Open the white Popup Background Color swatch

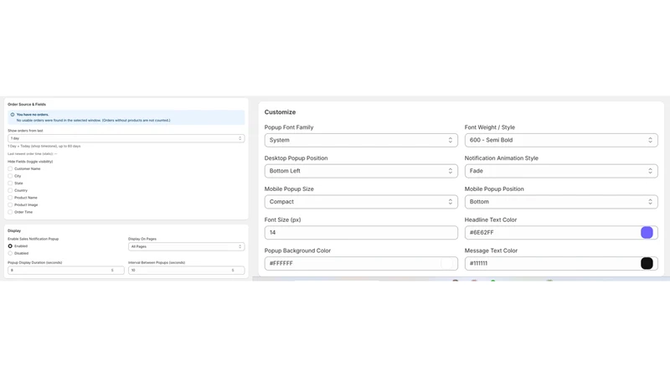click(446, 263)
